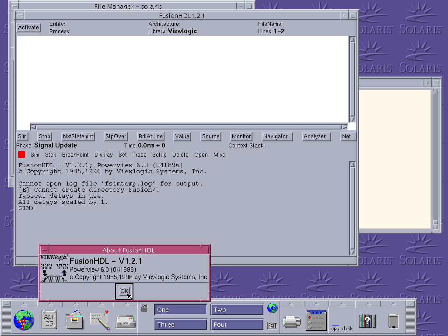Image resolution: width=448 pixels, height=336 pixels.
Task: Open the BreakPoint menu
Action: click(x=75, y=155)
